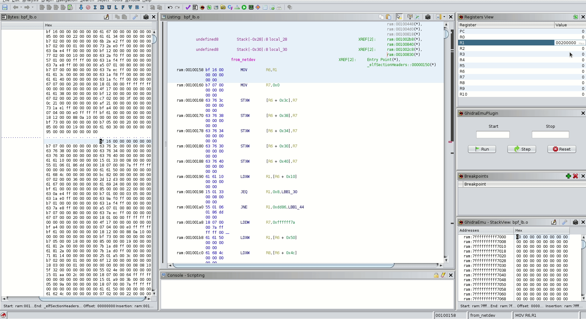Click the paste icon in Listing toolbar
586x319 pixels.
[388, 17]
